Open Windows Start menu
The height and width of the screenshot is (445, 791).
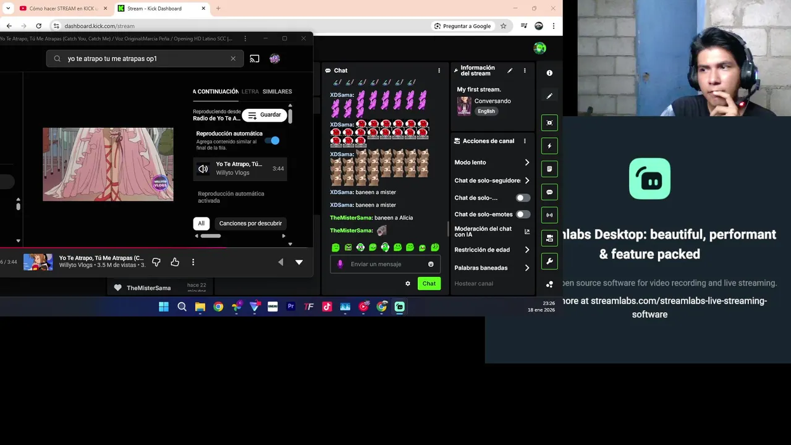click(164, 307)
